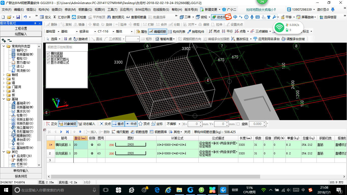
Task: Click the 报表预览 button
Action: pyautogui.click(x=21, y=176)
